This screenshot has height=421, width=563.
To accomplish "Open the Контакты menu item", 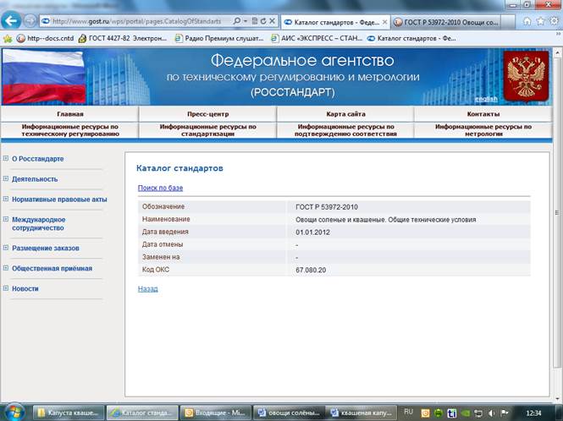I will click(x=483, y=114).
